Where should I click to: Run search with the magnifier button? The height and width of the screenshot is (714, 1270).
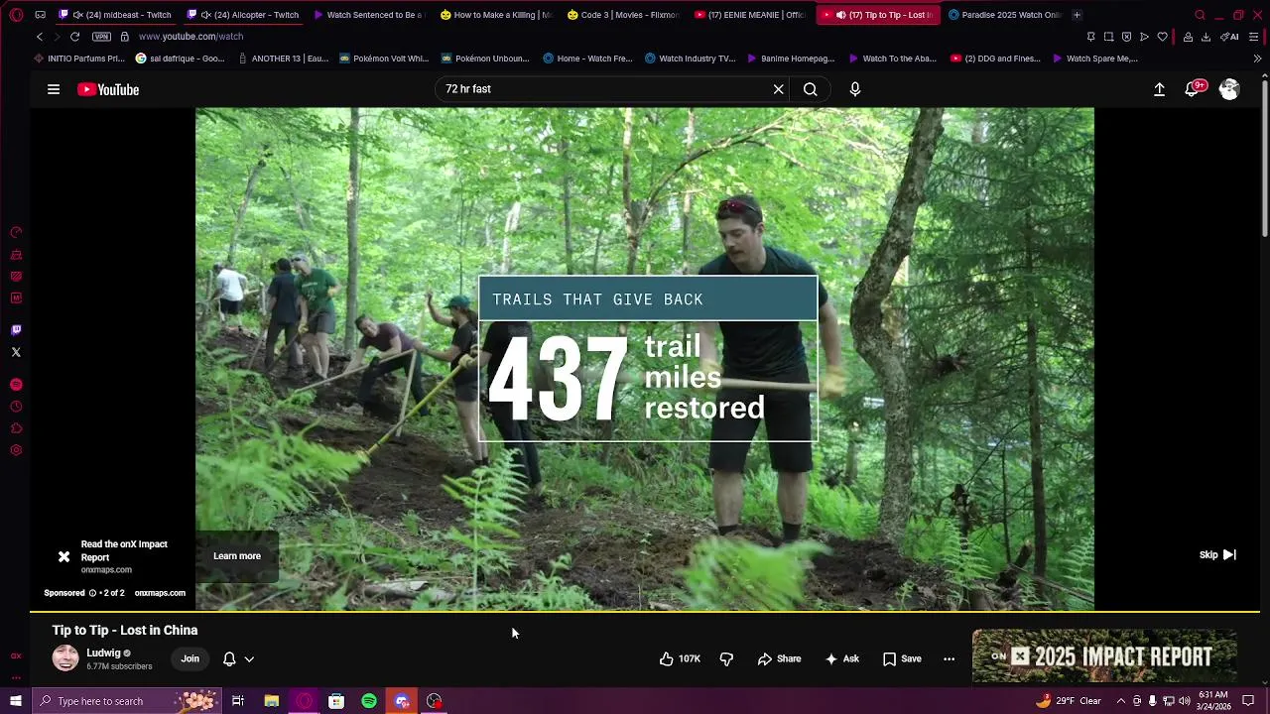[x=811, y=89]
